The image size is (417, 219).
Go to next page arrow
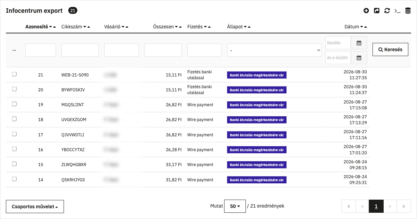pyautogui.click(x=390, y=206)
